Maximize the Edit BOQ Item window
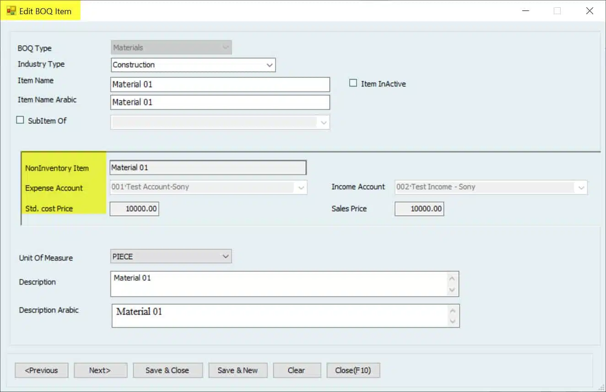 557,11
